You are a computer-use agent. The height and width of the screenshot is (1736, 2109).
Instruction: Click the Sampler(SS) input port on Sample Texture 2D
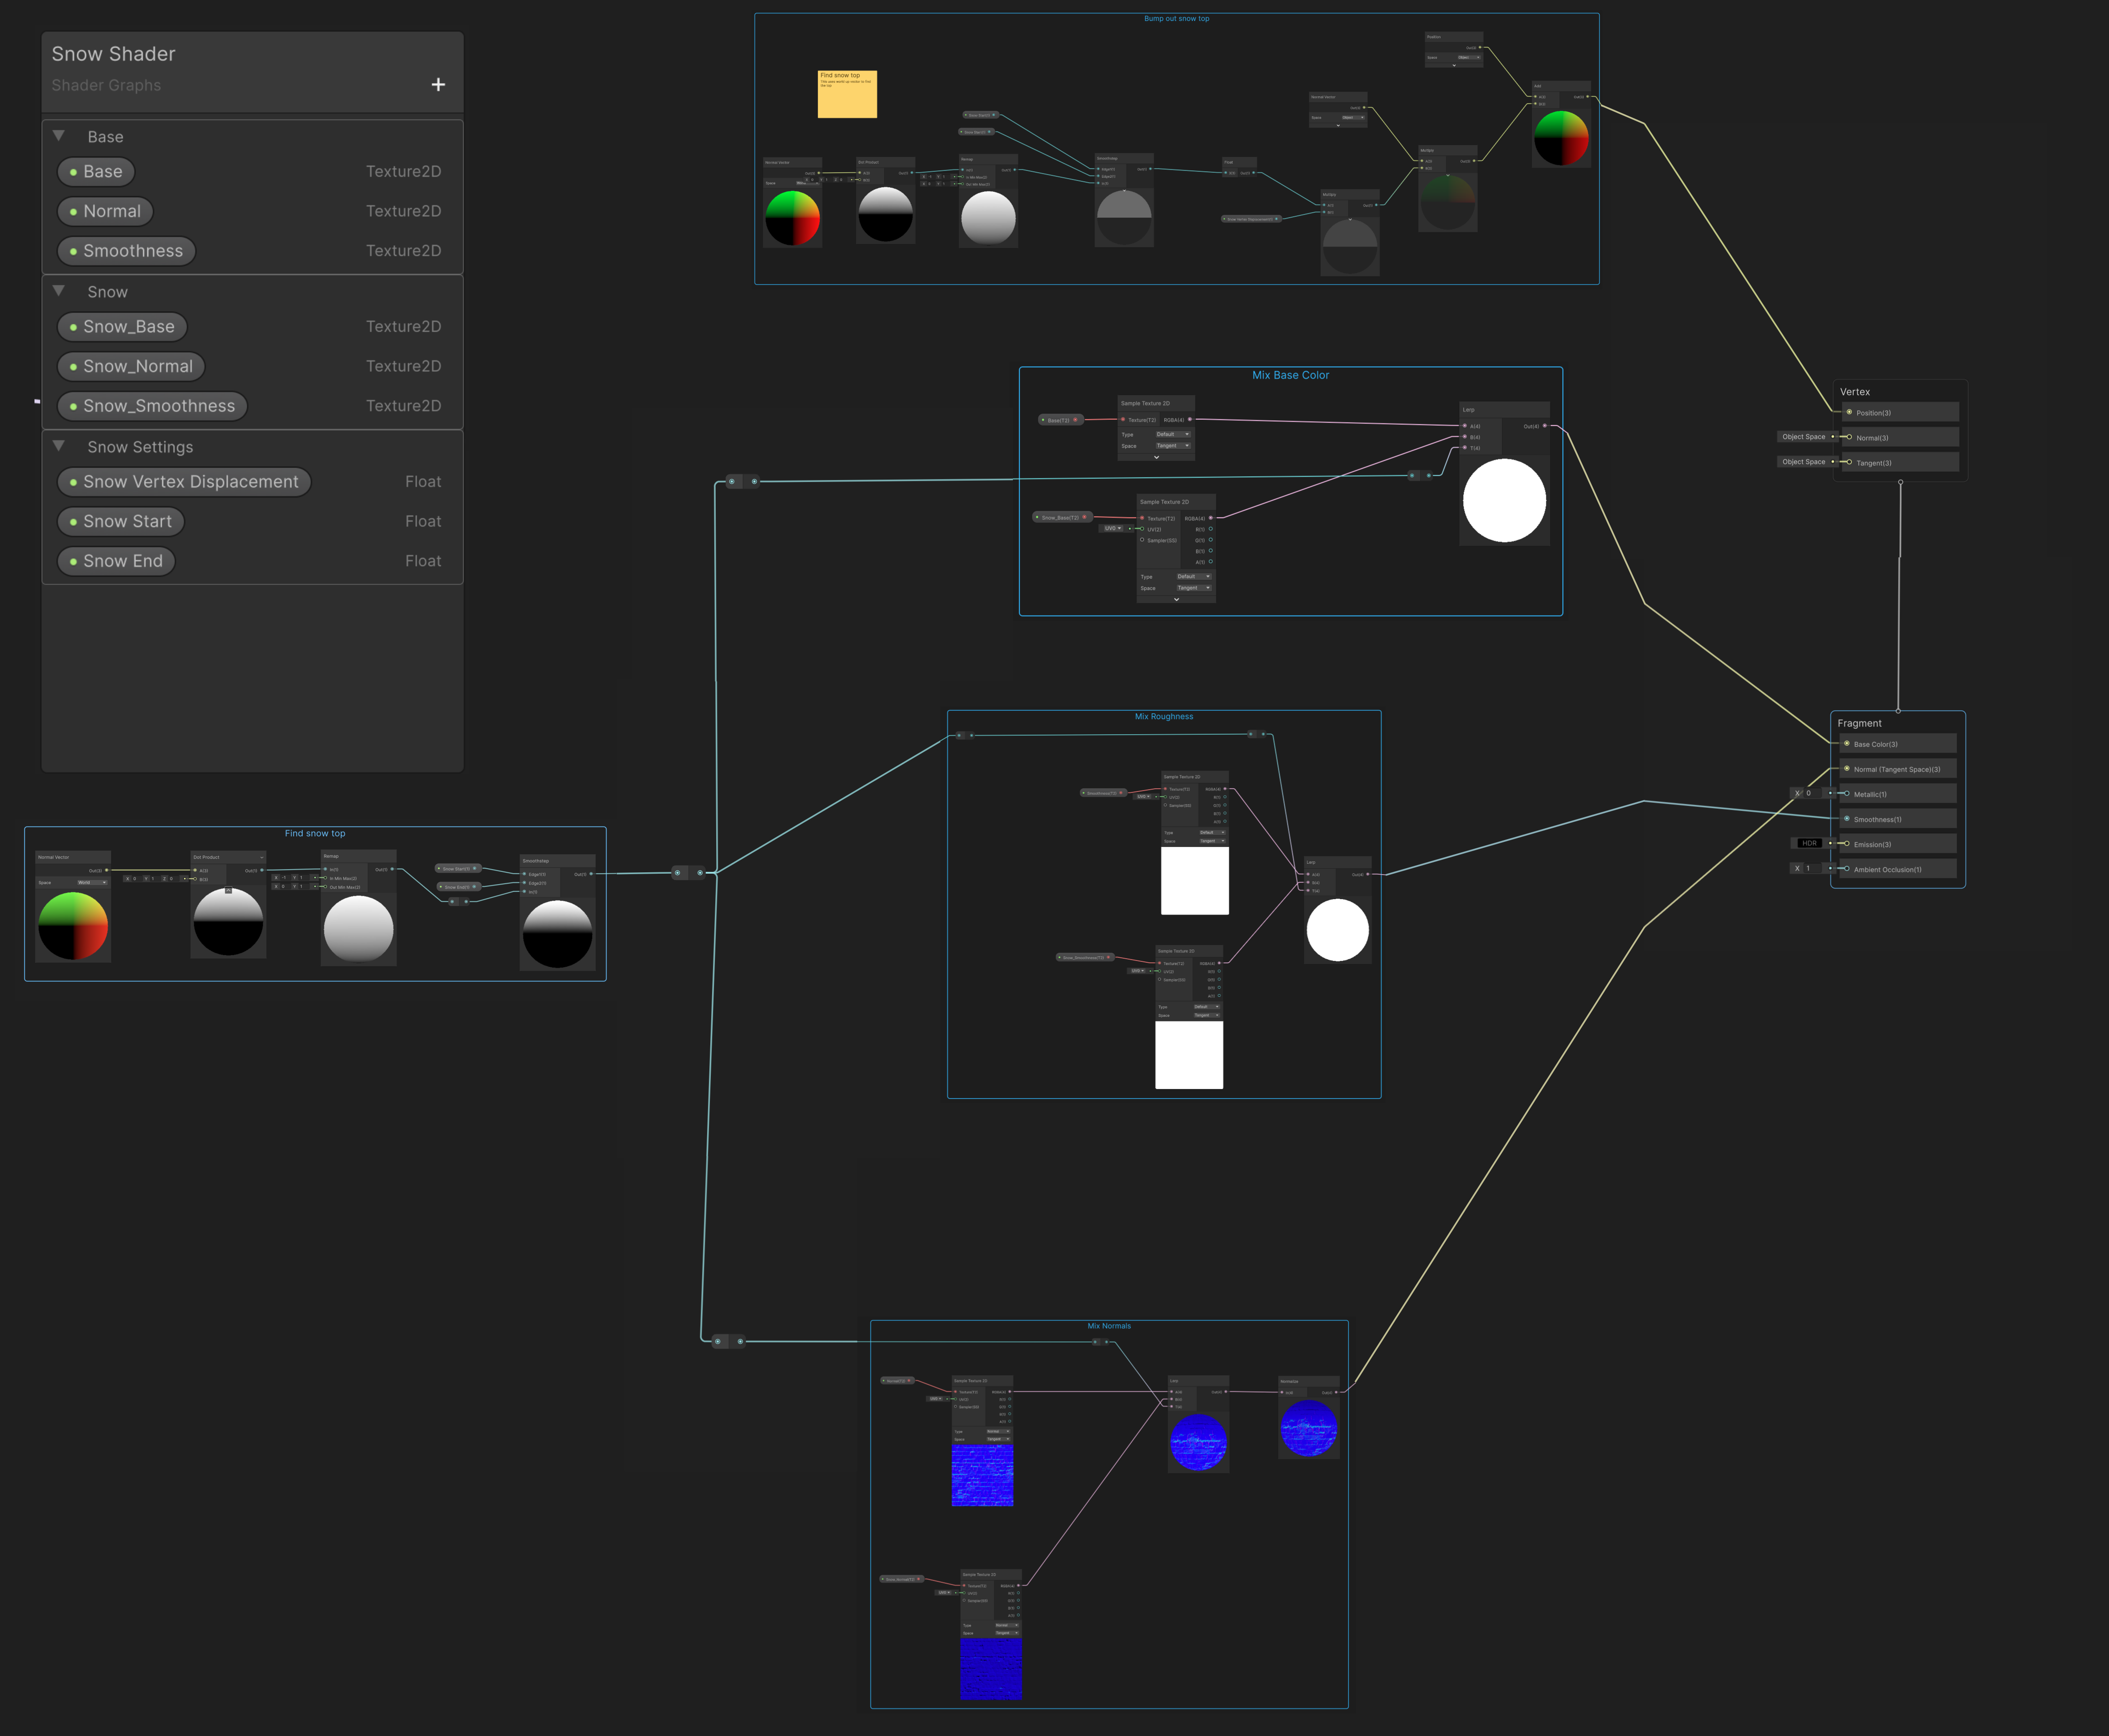1142,540
